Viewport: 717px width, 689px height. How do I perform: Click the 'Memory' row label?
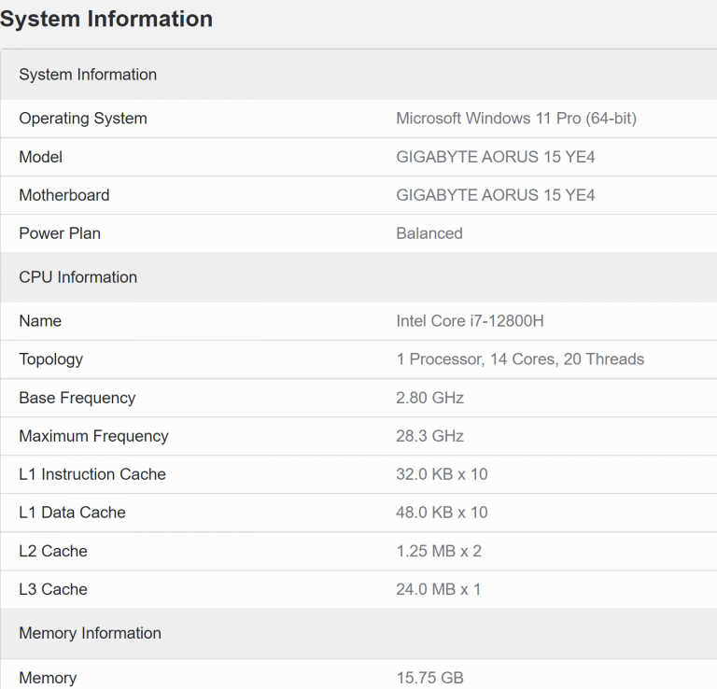[48, 678]
